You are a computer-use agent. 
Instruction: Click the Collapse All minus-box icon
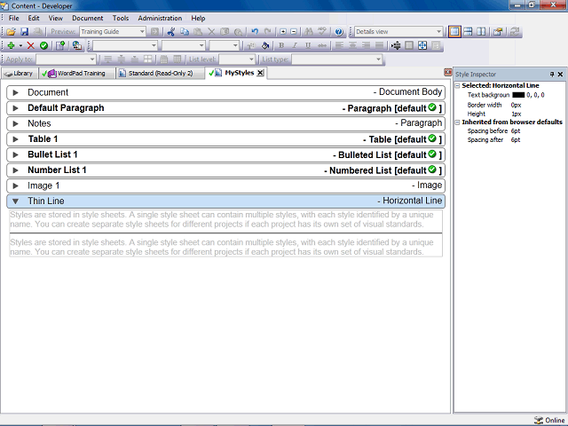pos(294,32)
